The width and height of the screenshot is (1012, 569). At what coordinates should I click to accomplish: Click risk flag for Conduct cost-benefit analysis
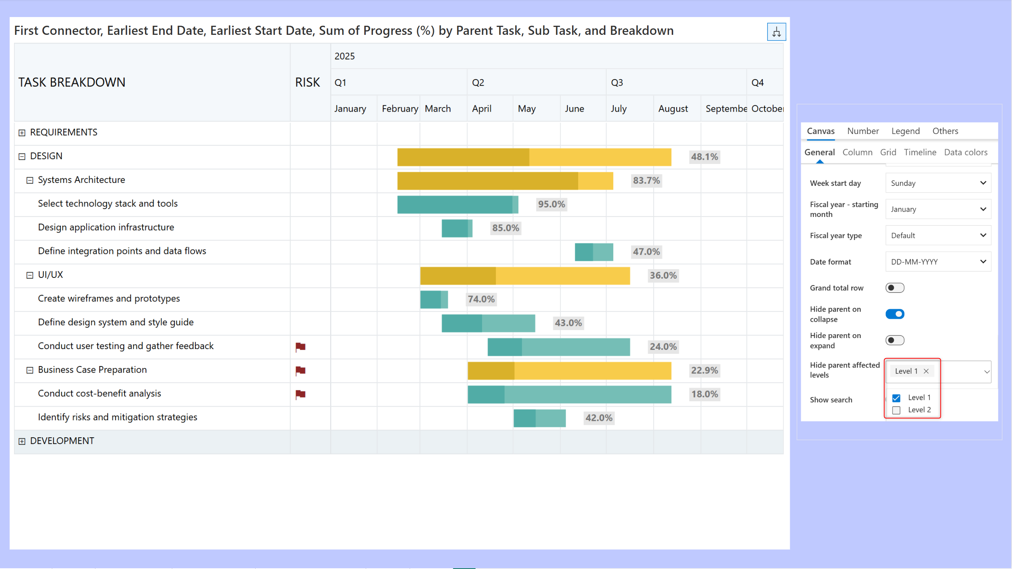coord(301,394)
